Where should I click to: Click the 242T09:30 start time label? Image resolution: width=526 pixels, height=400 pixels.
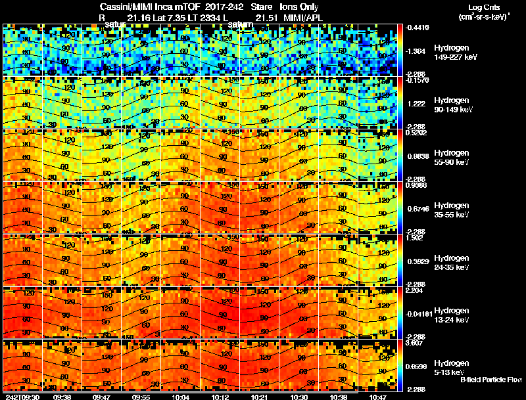tap(22, 397)
